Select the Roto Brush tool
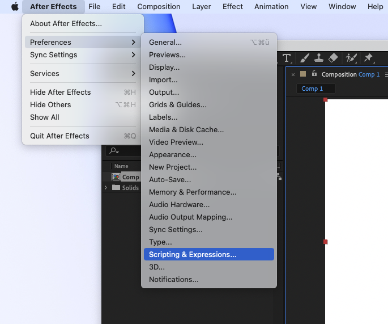Image resolution: width=388 pixels, height=324 pixels. 351,58
